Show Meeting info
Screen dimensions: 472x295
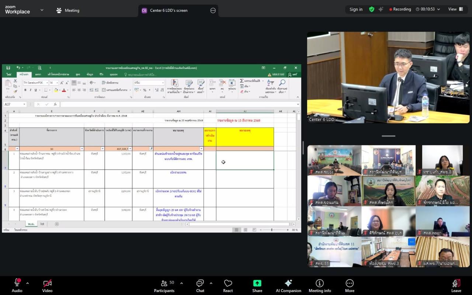(x=320, y=285)
